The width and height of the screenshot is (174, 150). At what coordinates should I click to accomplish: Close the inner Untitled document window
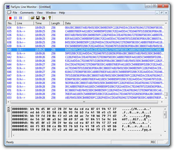point(166,13)
